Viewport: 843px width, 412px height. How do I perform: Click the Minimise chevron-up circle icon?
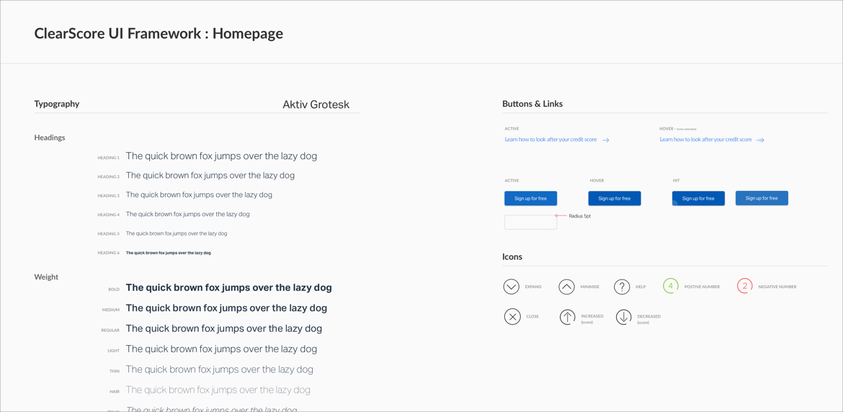click(x=566, y=287)
